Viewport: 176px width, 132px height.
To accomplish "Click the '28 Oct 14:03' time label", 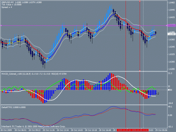I will 77,130.
